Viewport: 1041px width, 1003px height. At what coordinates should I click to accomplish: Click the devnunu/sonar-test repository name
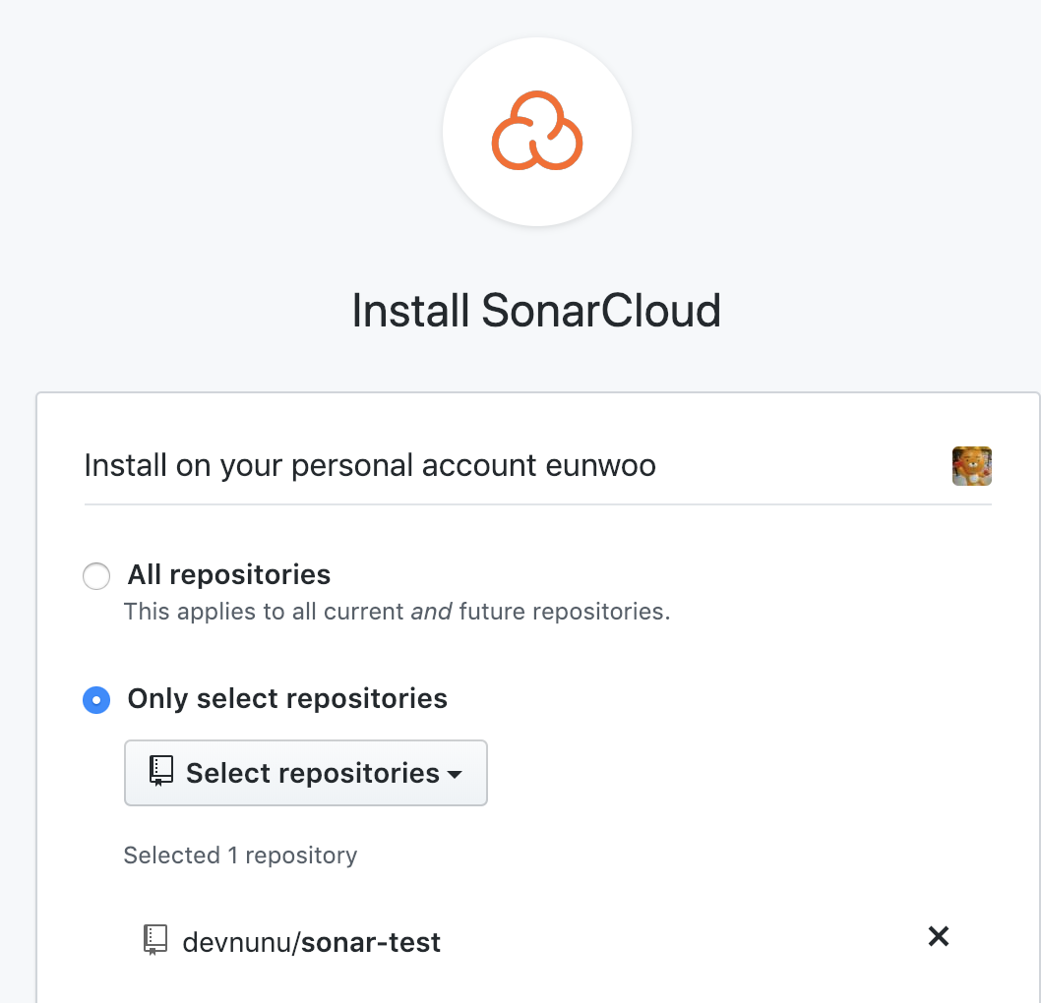311,942
